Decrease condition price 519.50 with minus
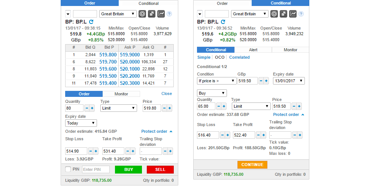The image size is (370, 187). point(261,81)
